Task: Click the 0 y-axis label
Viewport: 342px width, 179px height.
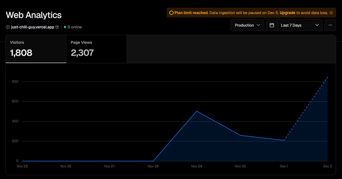Action: (17, 161)
